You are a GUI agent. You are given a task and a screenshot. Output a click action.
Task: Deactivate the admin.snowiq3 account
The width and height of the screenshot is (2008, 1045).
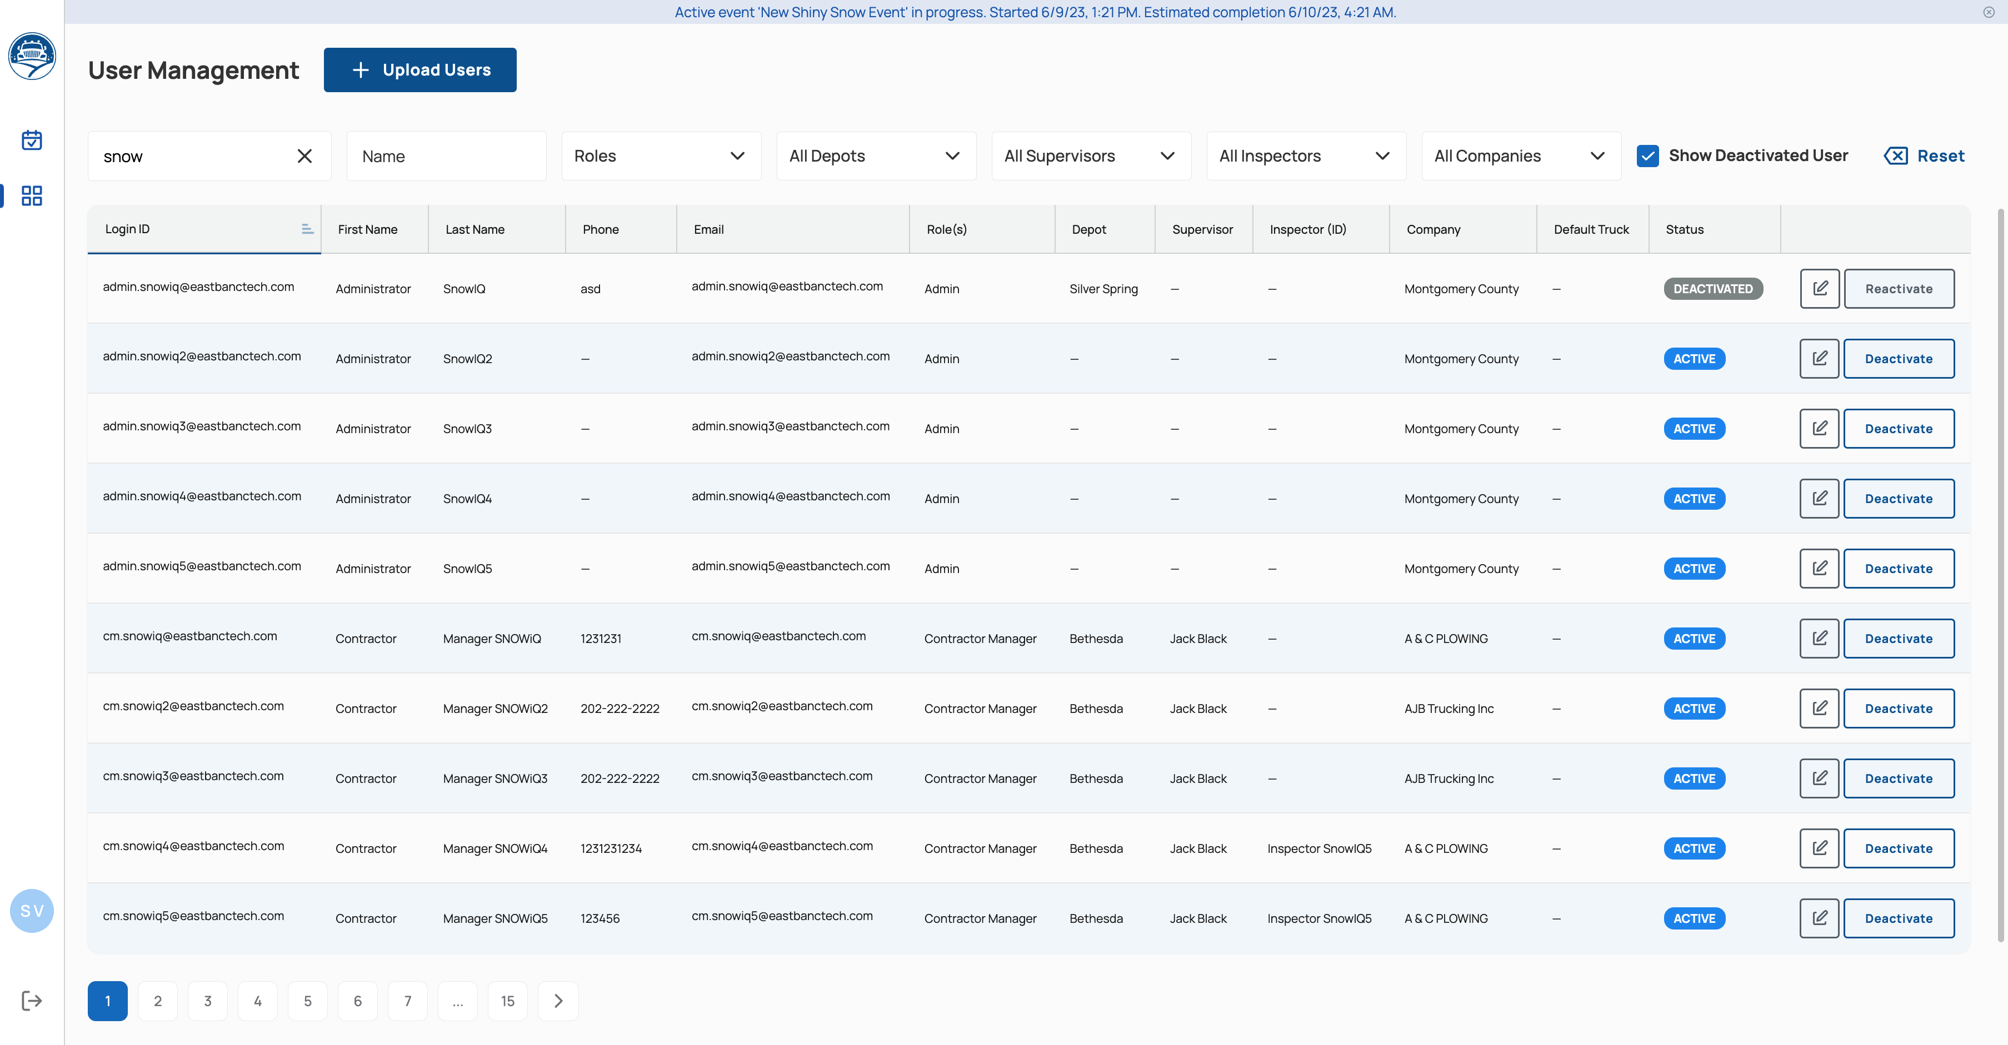[1899, 428]
